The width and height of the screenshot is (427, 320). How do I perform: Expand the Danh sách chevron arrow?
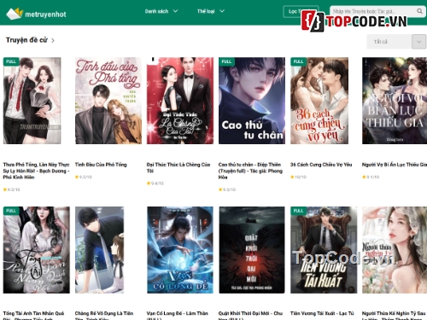(175, 11)
